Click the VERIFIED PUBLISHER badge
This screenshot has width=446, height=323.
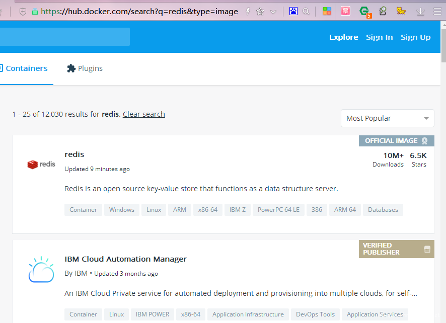[397, 249]
